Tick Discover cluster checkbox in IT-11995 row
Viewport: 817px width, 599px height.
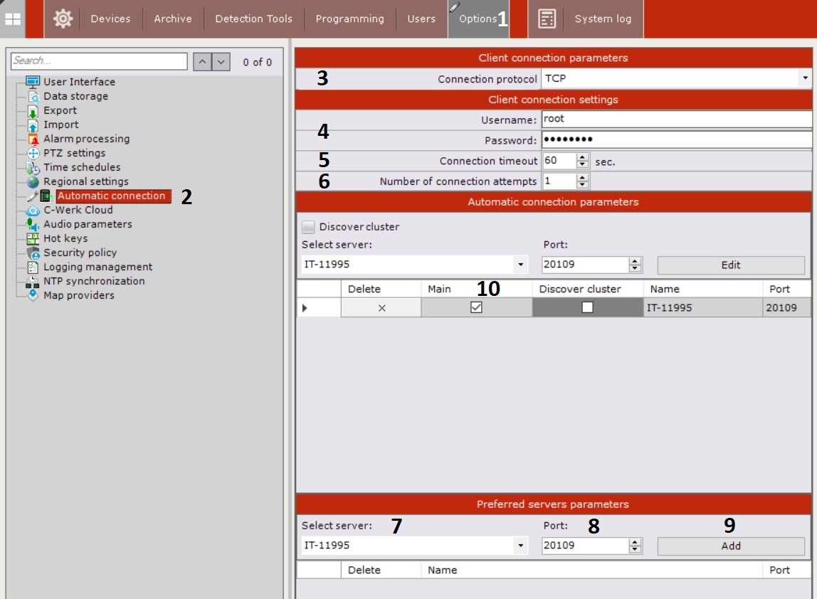coord(587,307)
